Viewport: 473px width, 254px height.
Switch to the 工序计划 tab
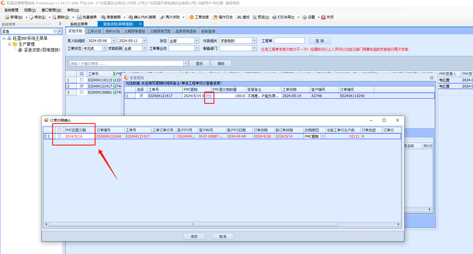pos(94,31)
